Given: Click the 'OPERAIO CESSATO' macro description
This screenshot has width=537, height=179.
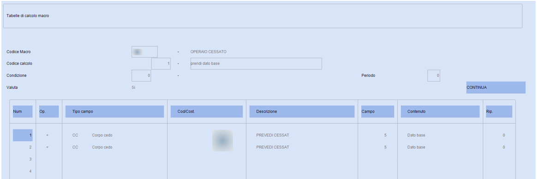Looking at the screenshot, I should [208, 52].
